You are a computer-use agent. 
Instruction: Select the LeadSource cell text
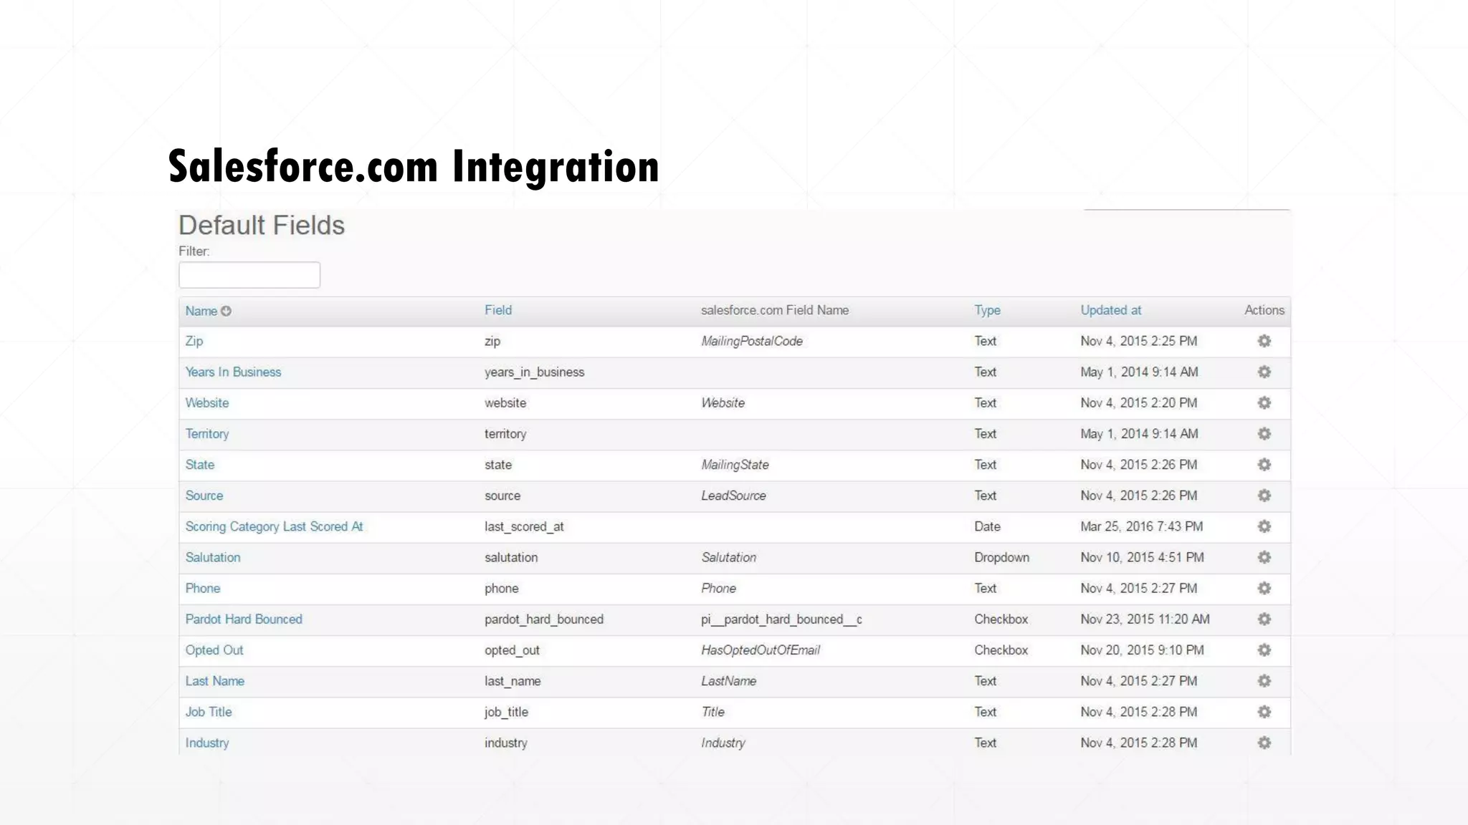click(733, 496)
